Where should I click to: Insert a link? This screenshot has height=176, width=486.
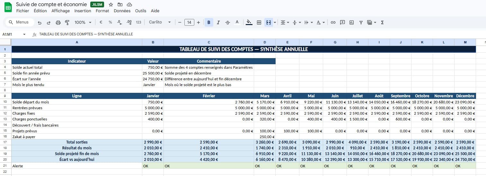click(333, 22)
